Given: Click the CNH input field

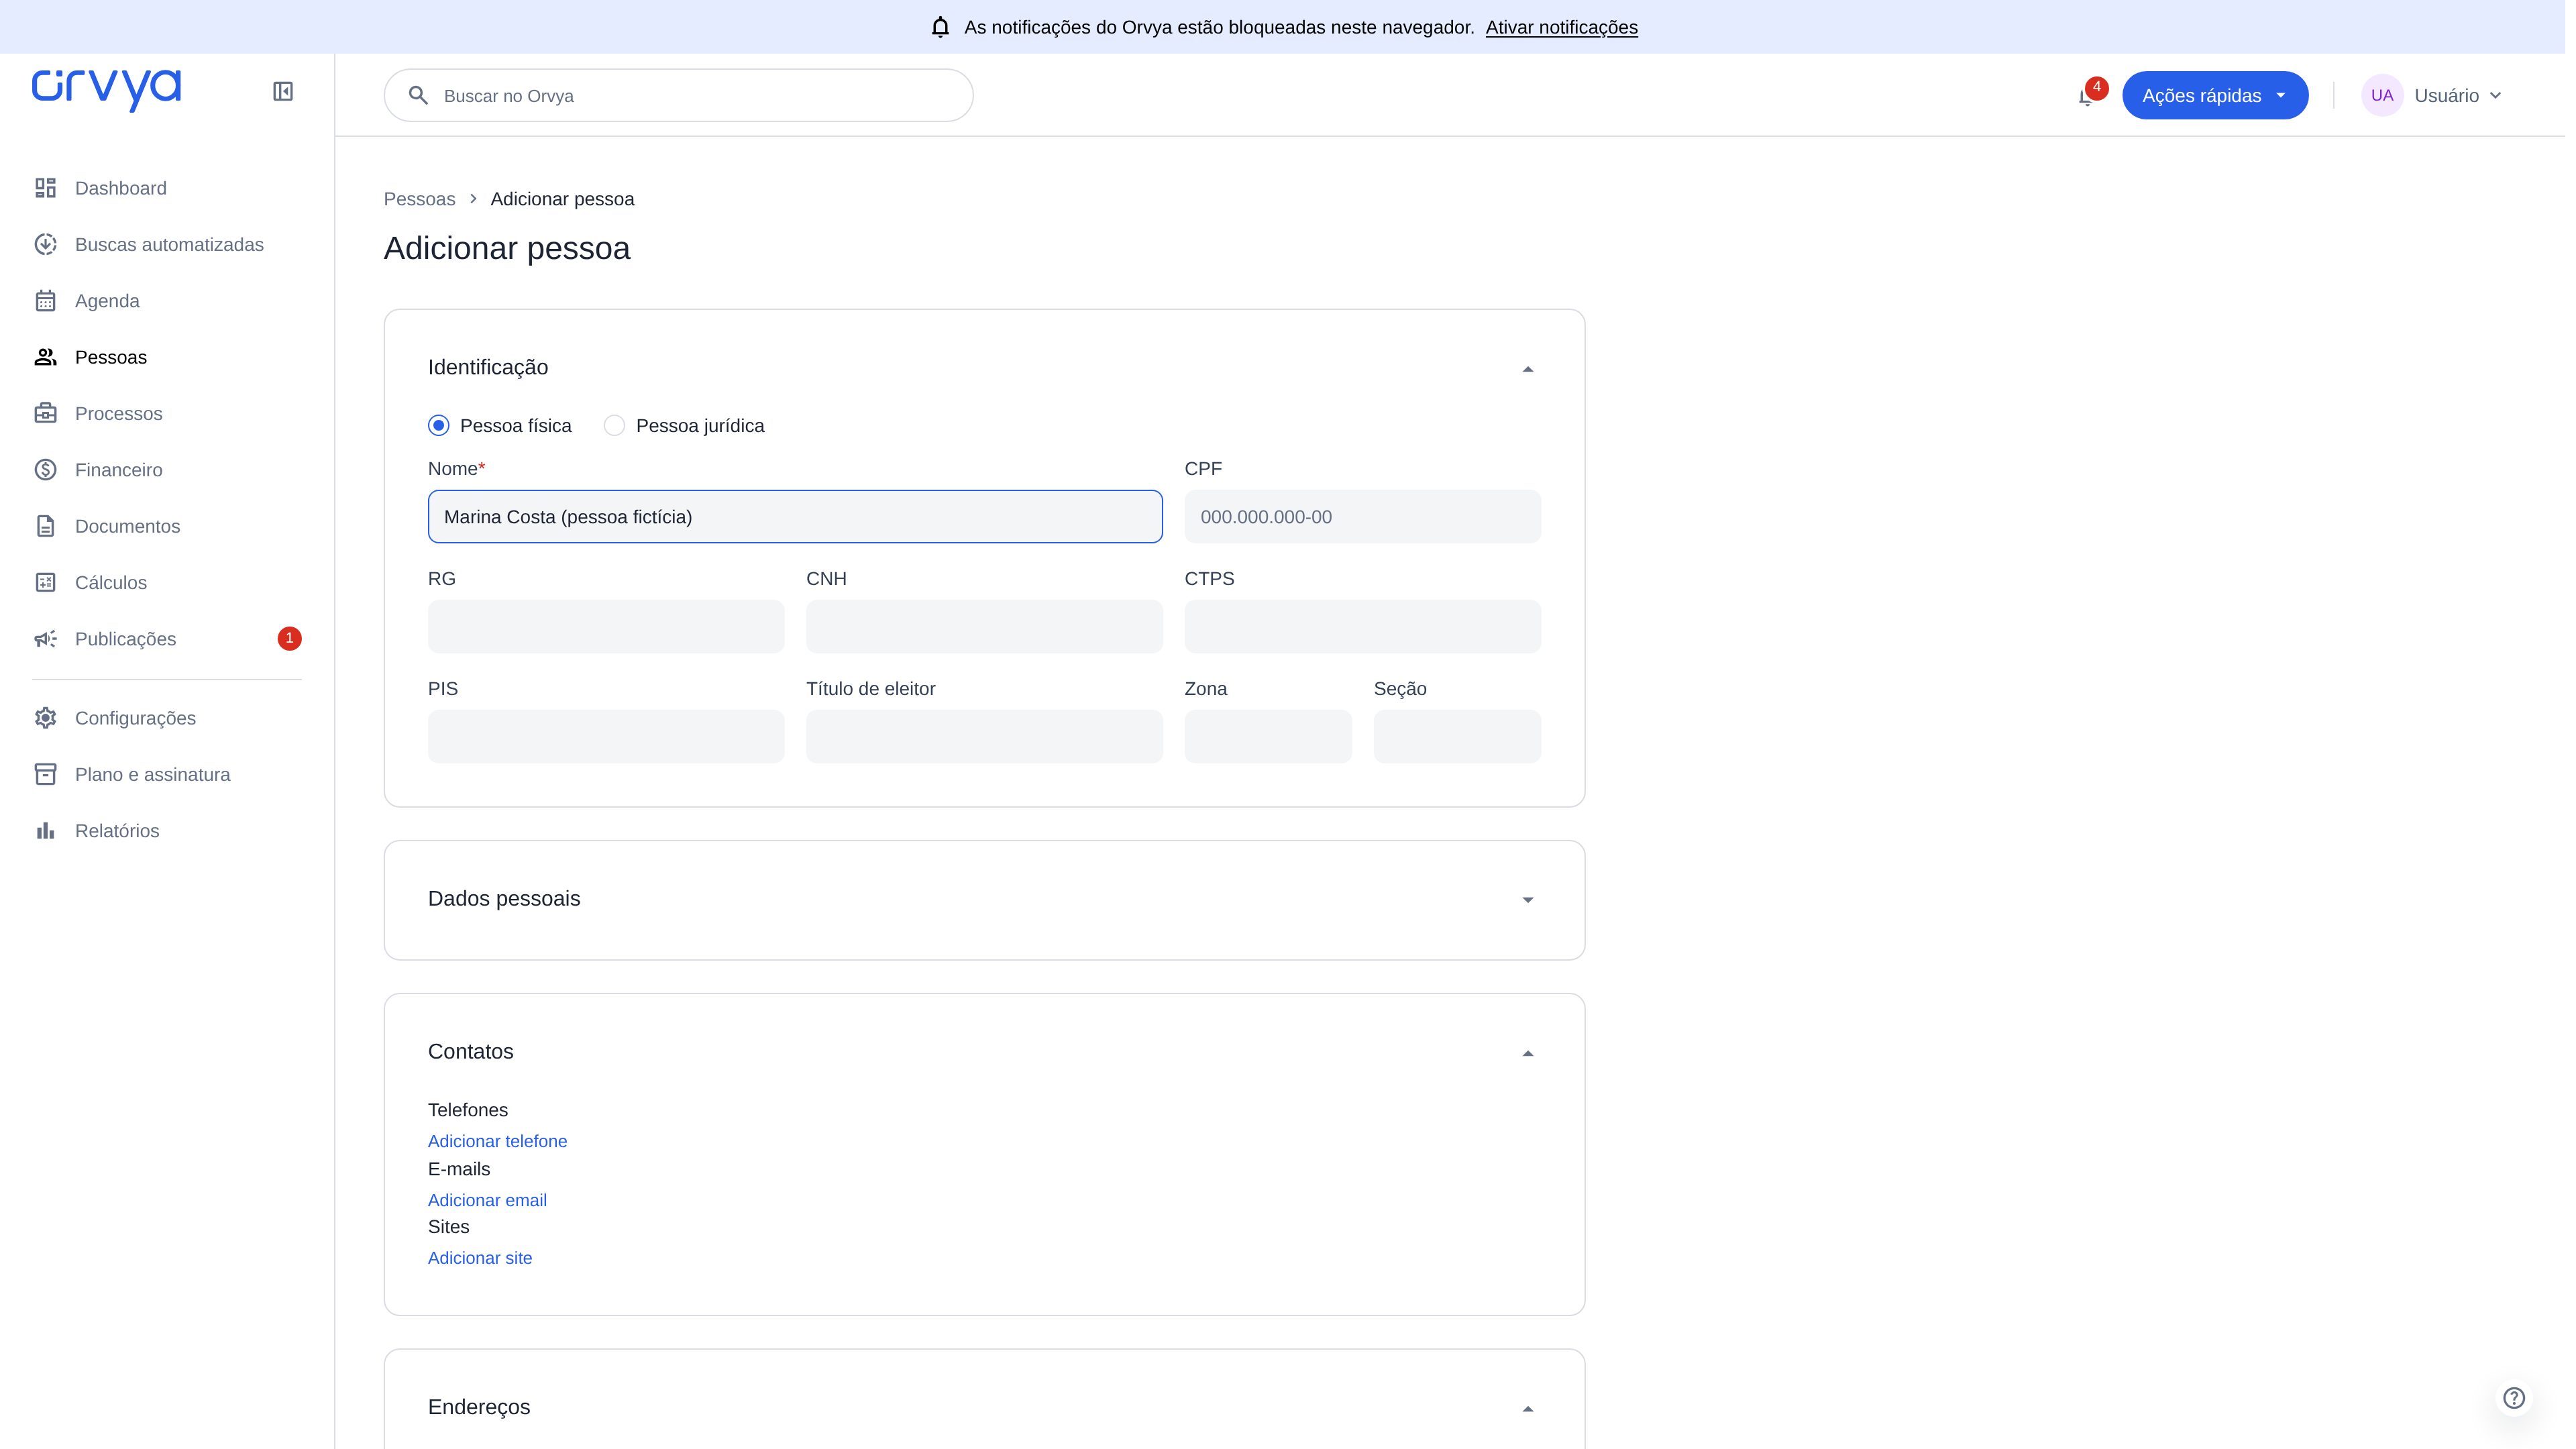Looking at the screenshot, I should 984,627.
